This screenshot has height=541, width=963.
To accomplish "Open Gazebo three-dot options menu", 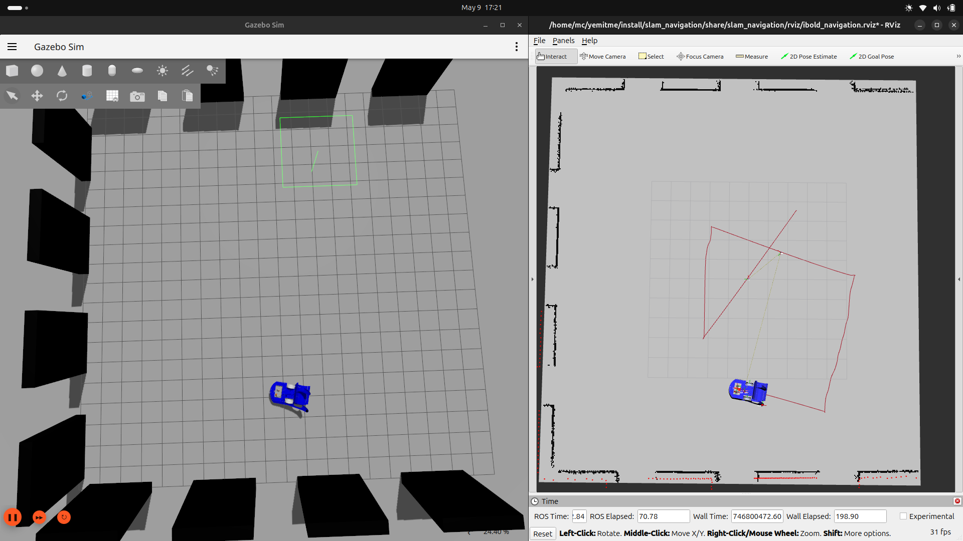I will tap(516, 47).
